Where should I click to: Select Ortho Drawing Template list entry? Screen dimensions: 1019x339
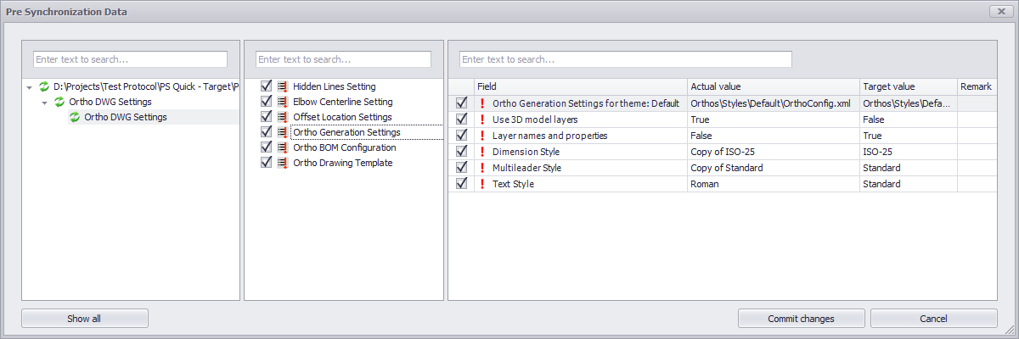click(342, 163)
